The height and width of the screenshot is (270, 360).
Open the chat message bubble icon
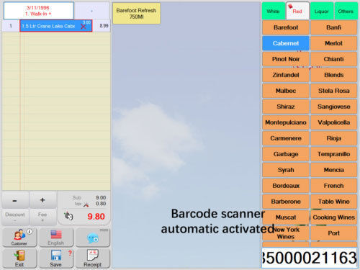[x=93, y=238]
